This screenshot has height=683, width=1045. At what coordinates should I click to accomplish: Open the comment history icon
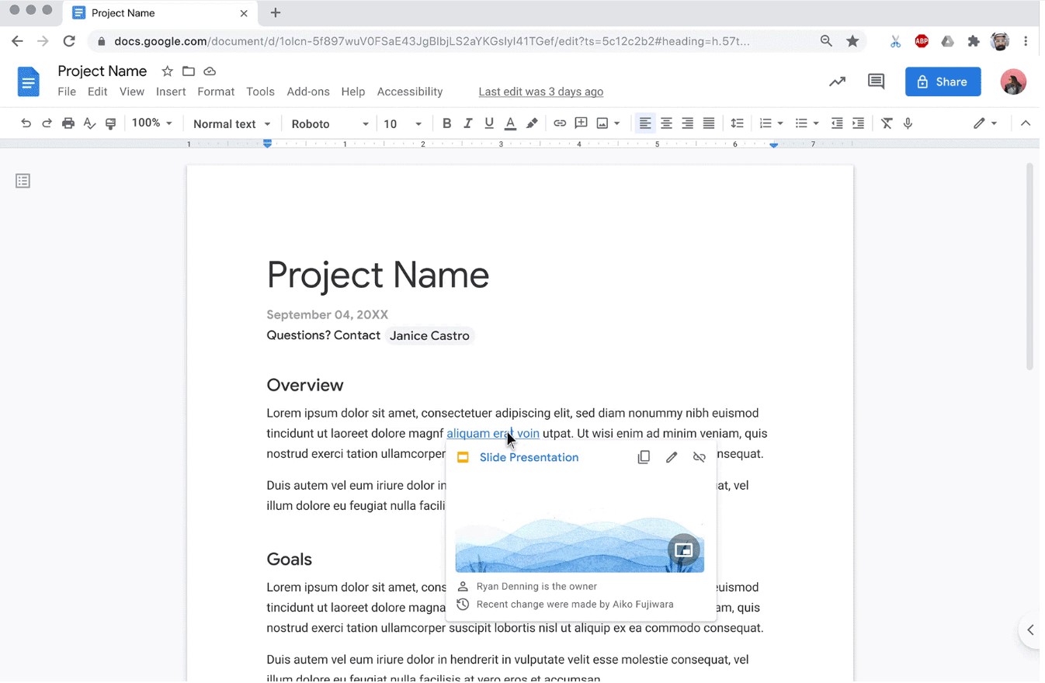(x=876, y=81)
